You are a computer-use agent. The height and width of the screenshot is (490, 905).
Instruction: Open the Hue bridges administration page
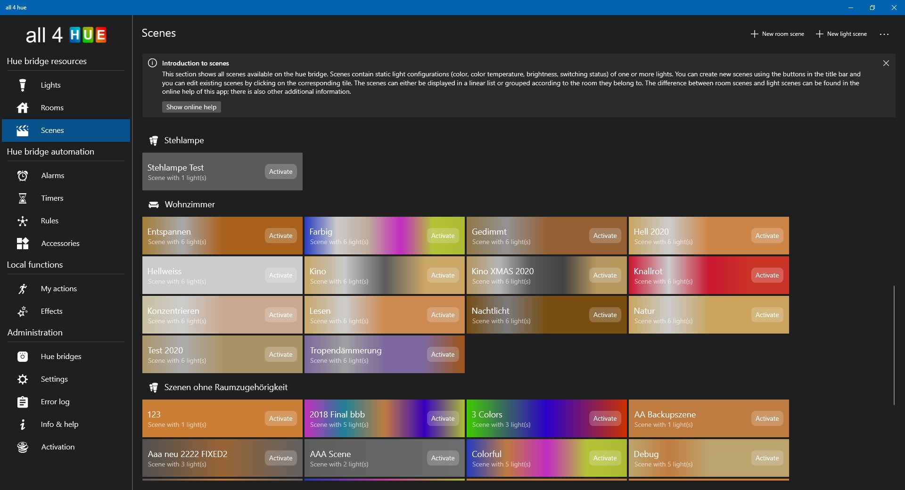pos(61,357)
